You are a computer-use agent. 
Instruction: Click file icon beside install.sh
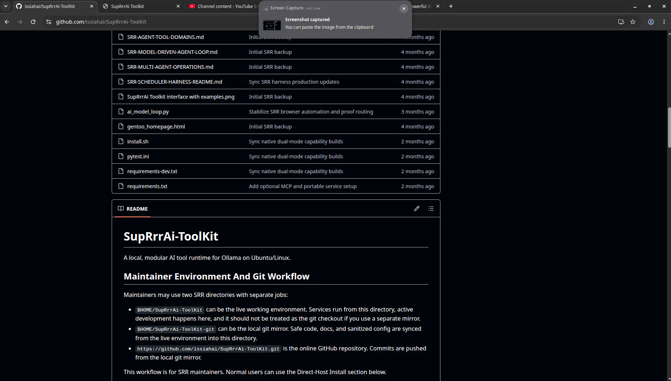[121, 141]
